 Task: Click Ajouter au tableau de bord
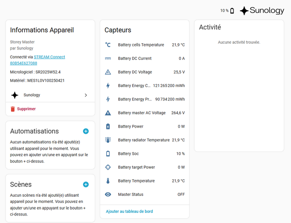[129, 211]
